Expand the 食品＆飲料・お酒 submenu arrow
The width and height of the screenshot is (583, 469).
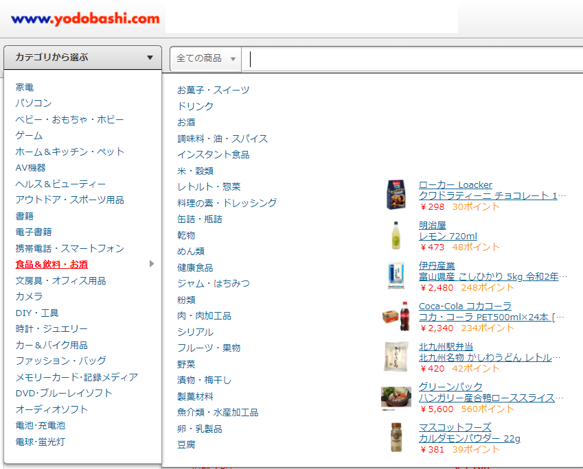click(152, 264)
